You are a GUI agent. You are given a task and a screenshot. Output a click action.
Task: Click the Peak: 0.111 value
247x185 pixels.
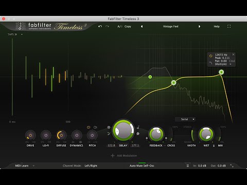click(222, 58)
